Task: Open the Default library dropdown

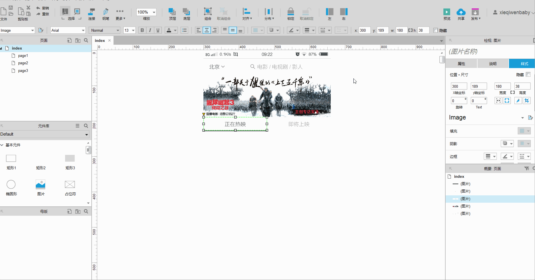Action: click(x=44, y=134)
